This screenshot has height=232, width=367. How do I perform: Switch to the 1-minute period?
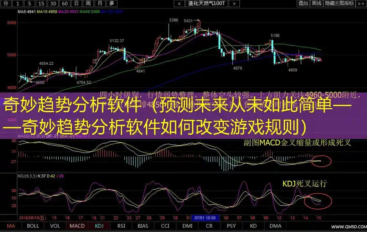coord(18,3)
